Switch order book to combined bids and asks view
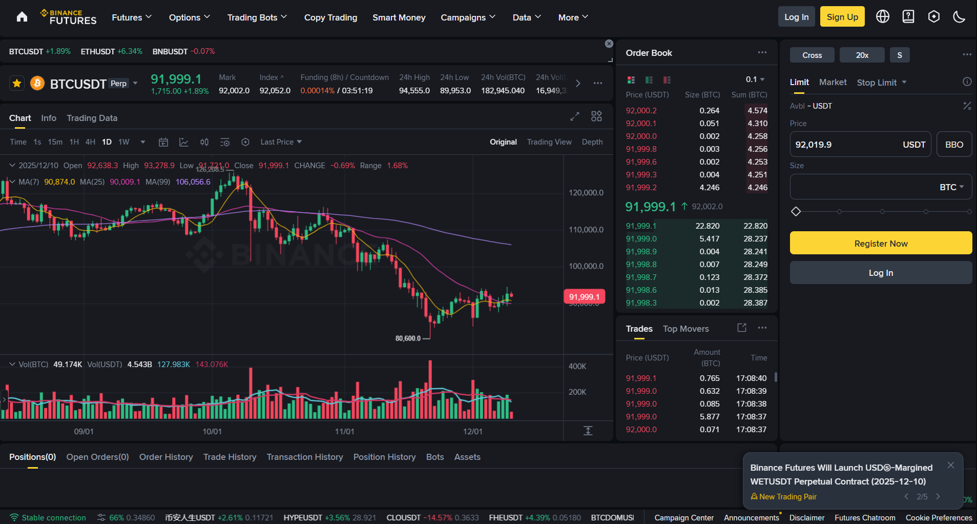Image resolution: width=977 pixels, height=524 pixels. [631, 80]
